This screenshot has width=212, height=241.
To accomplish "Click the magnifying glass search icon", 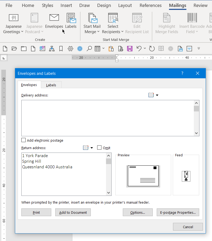I will point(89,49).
